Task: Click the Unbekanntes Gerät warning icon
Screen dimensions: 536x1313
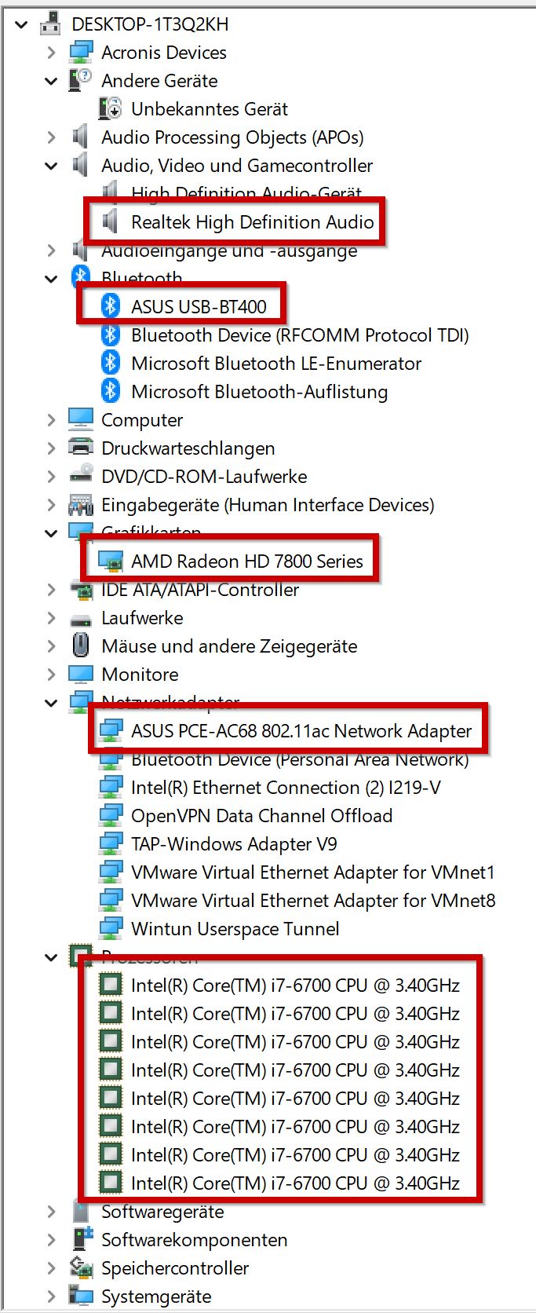Action: pyautogui.click(x=111, y=109)
